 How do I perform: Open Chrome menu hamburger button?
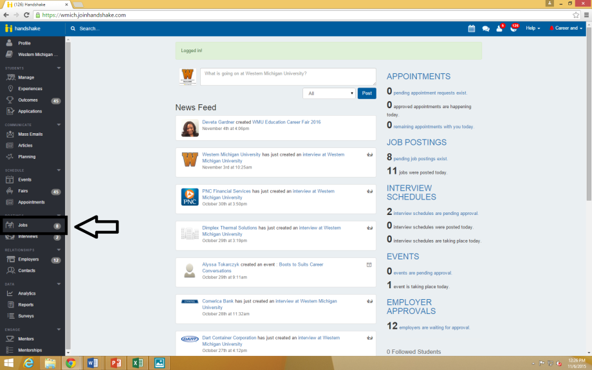(x=586, y=15)
